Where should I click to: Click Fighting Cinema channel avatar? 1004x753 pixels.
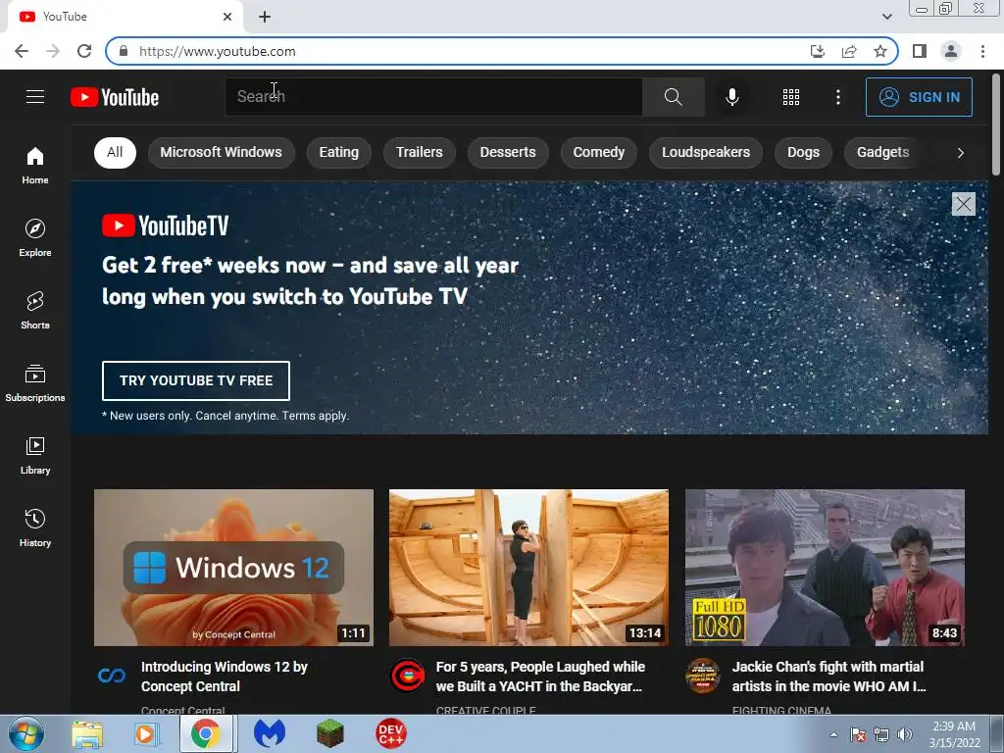(702, 675)
